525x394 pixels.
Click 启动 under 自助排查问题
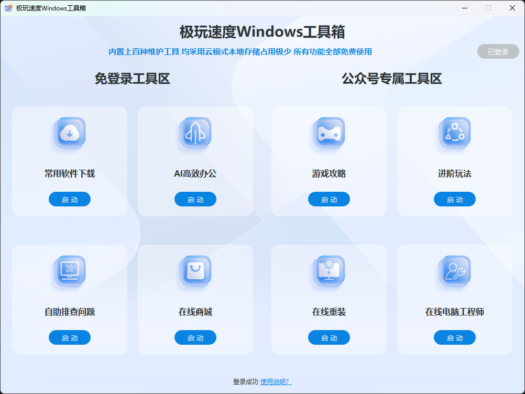tap(70, 337)
